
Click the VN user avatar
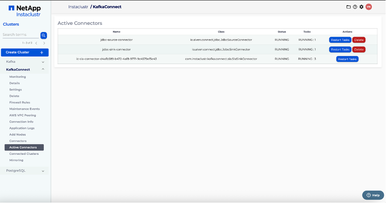click(368, 7)
